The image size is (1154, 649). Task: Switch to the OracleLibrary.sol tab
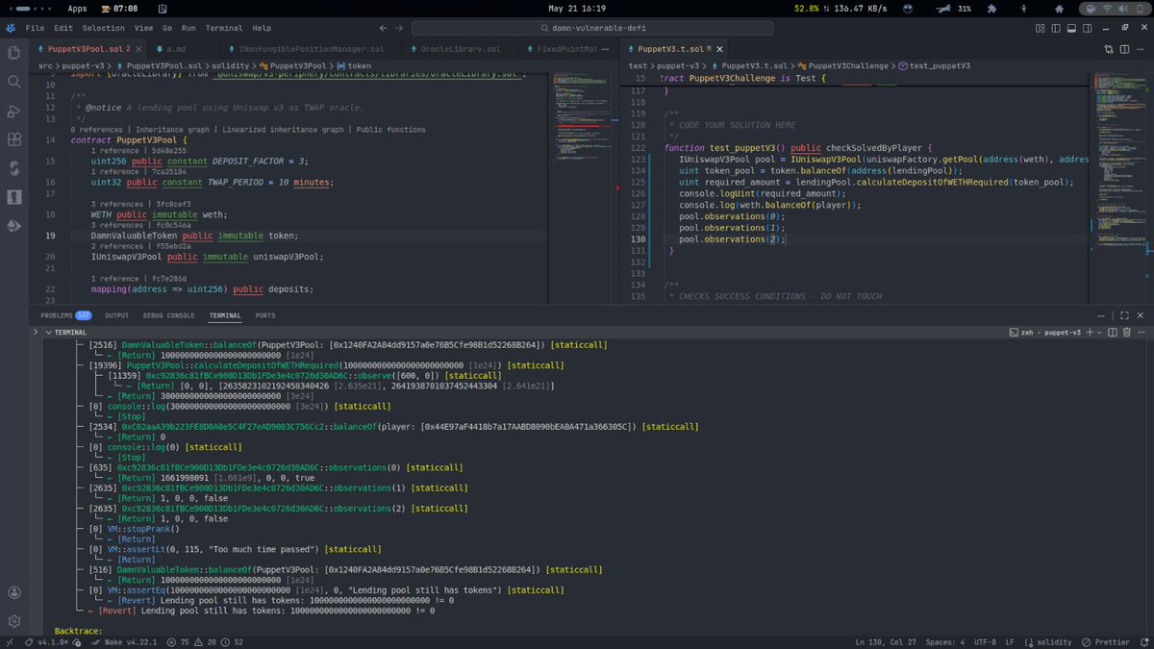462,48
